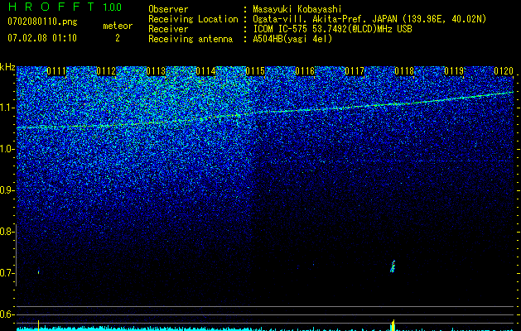Select the filename 0702080110.png
Image resolution: width=521 pixels, height=331 pixels.
click(42, 22)
